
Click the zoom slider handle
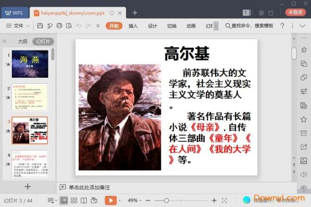coord(167,201)
